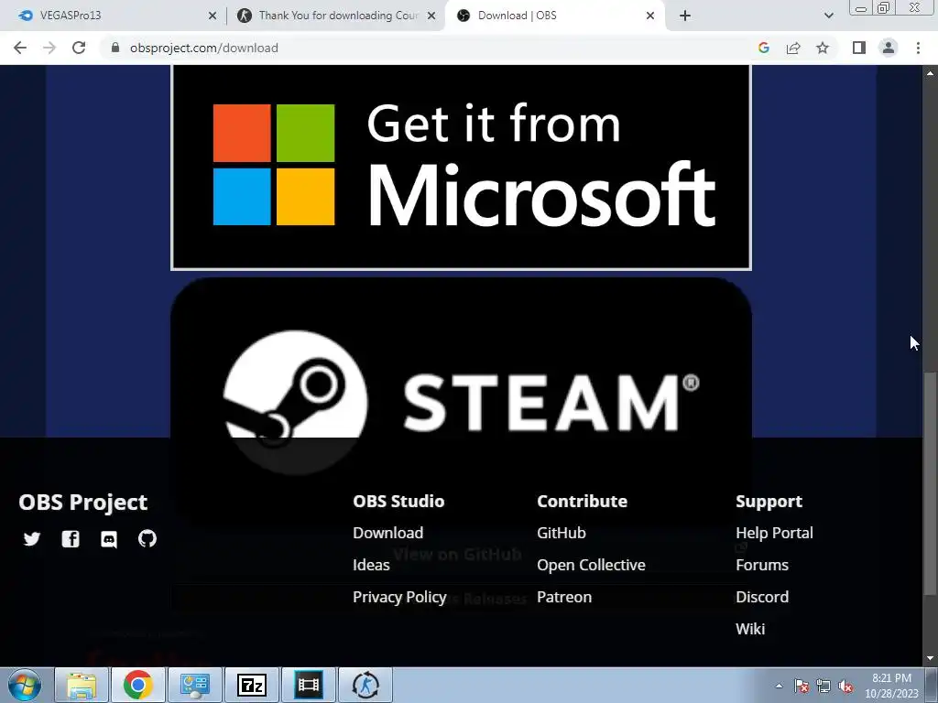Open the taskbar clock and date

pyautogui.click(x=891, y=686)
